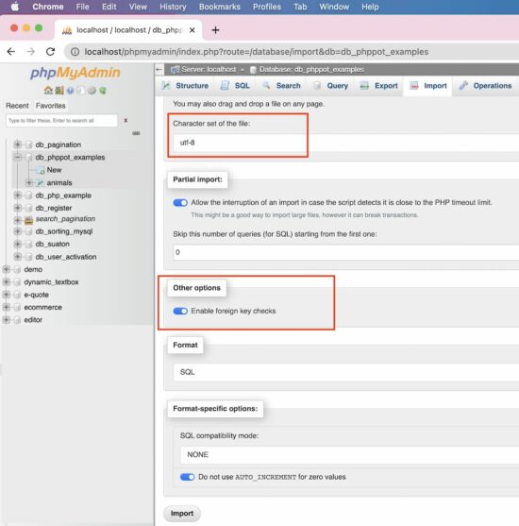Viewport: 519px width, 526px height.
Task: Collapse the db_phppot_examples database node
Action: 17,157
